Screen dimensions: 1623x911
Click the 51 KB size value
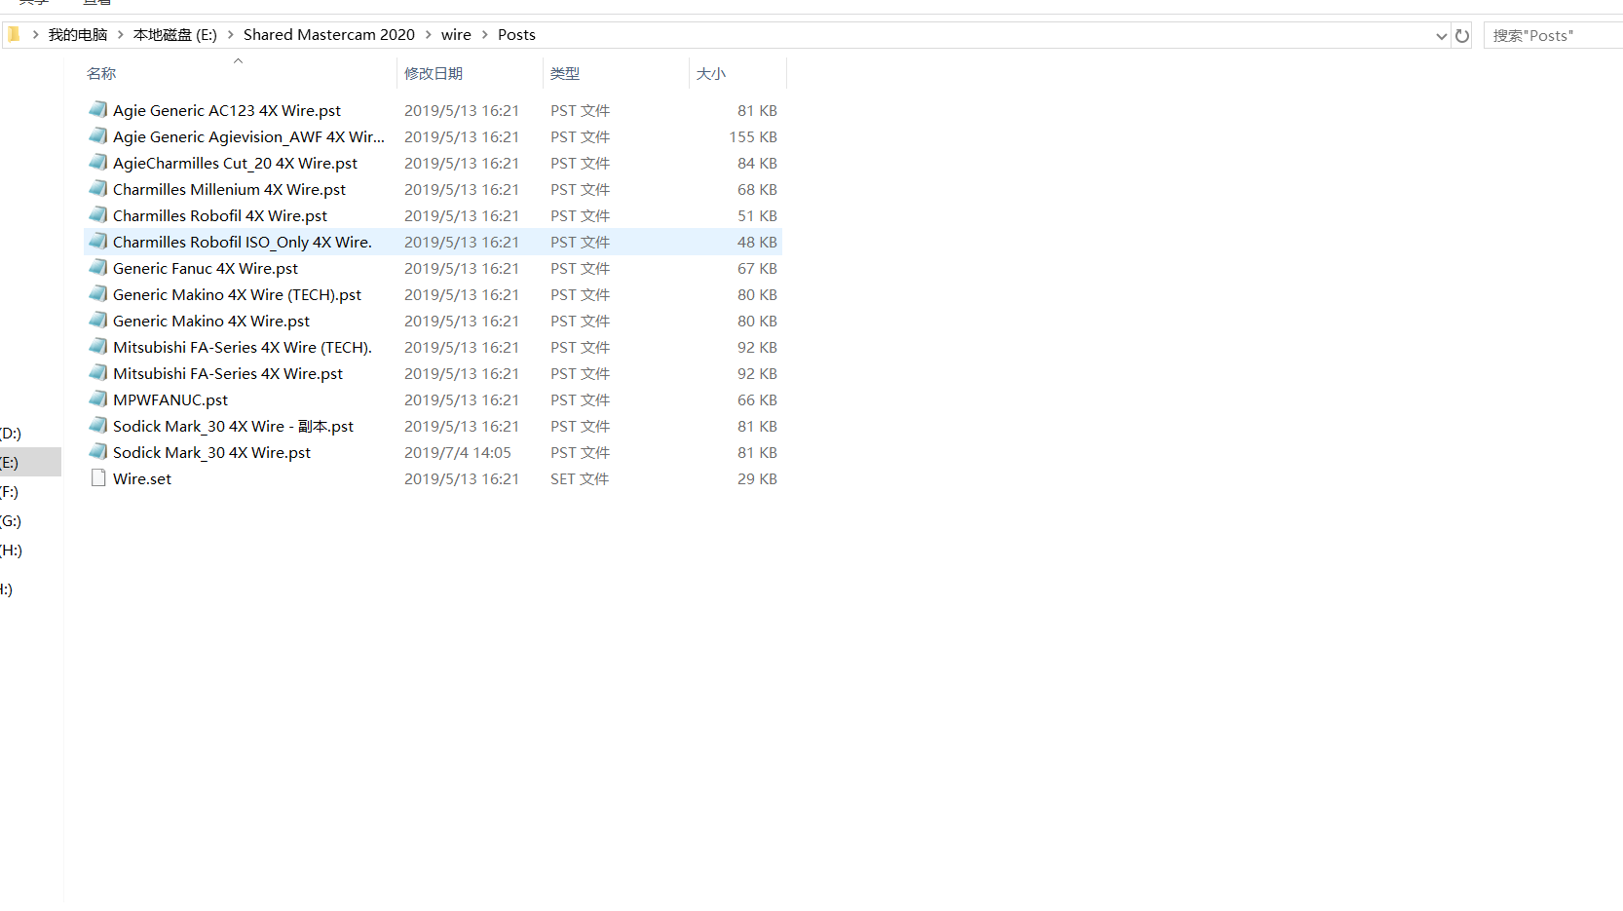[757, 216]
